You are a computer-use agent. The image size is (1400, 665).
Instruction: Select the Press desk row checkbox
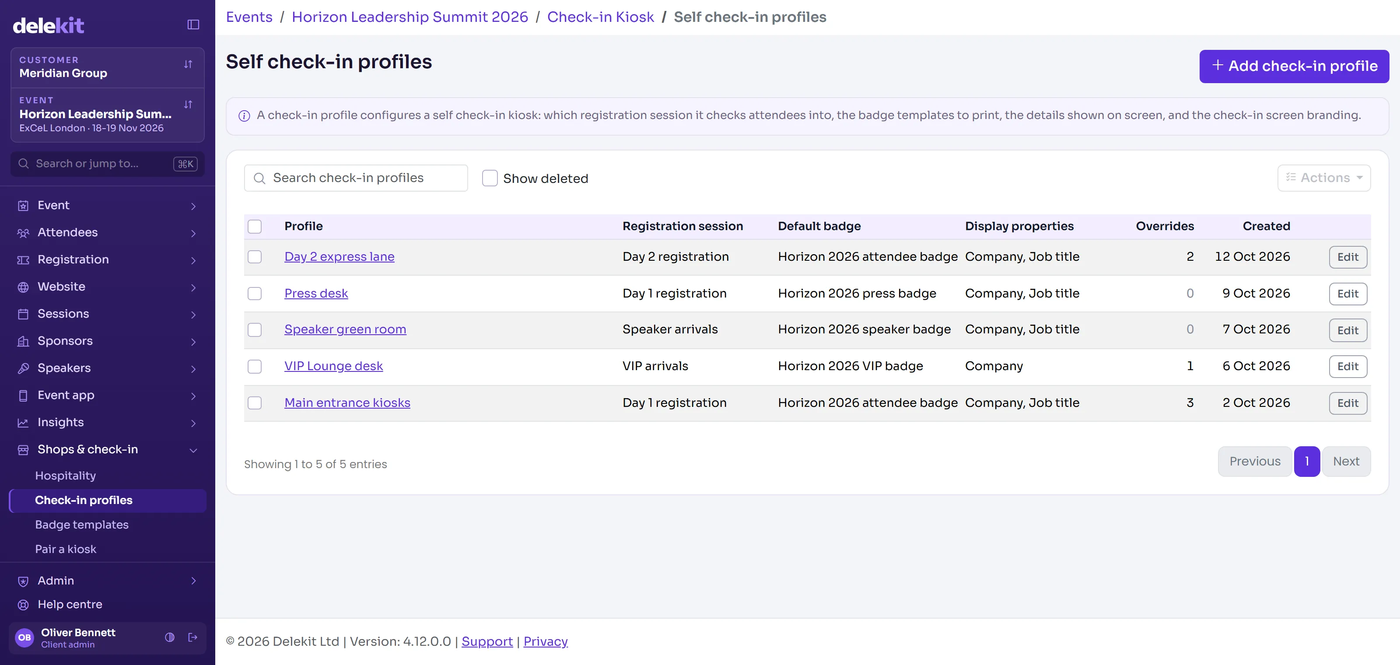[254, 294]
